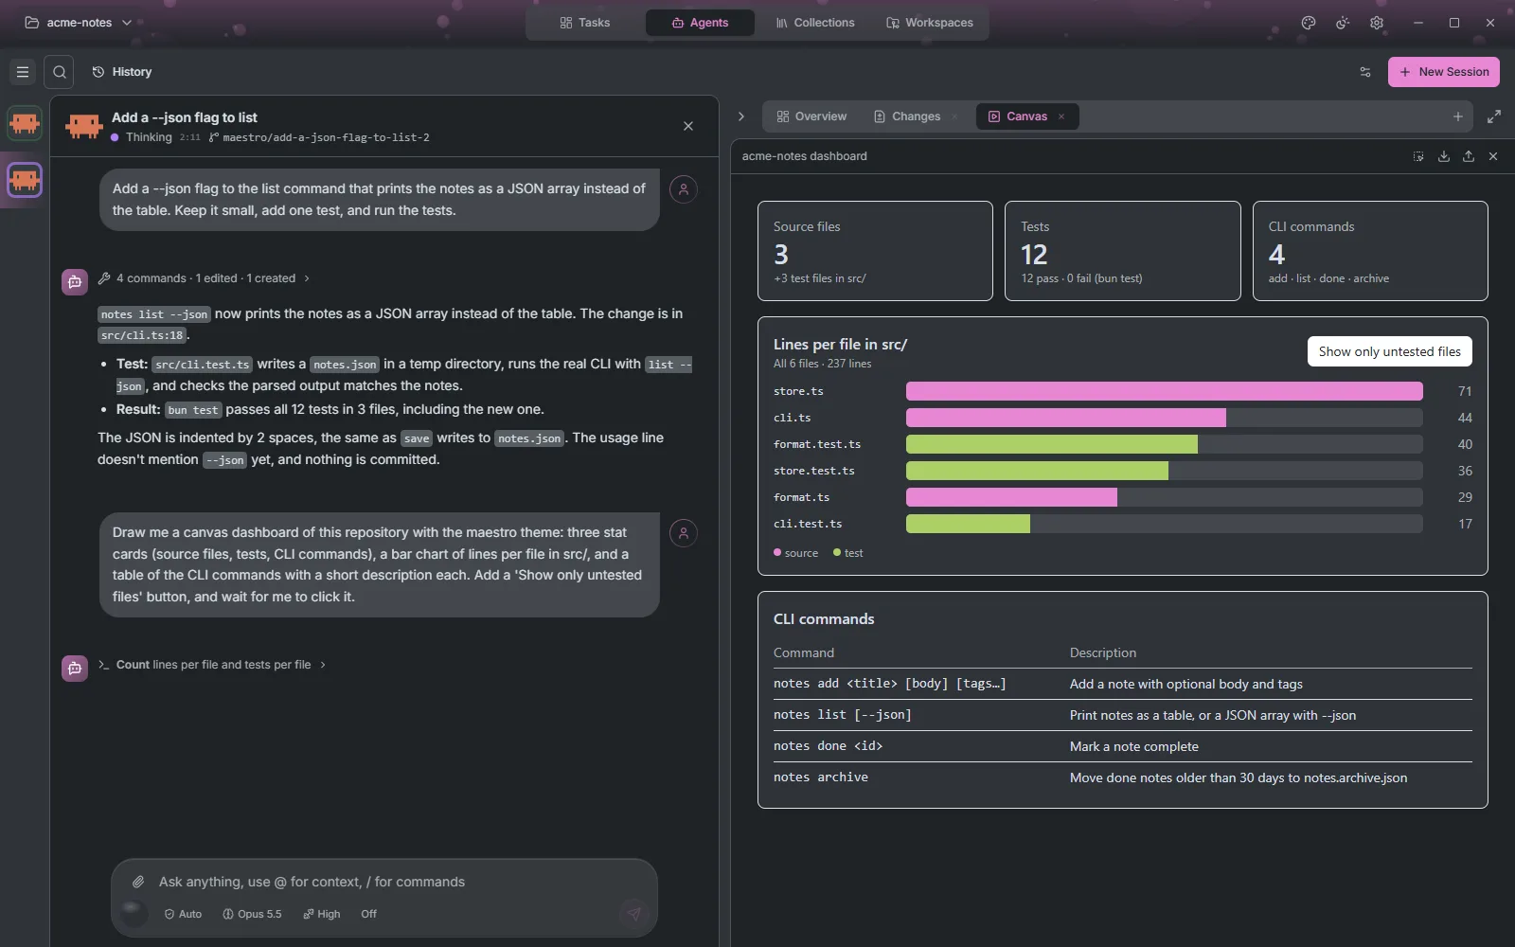Toggle the dark/light mode icon
The width and height of the screenshot is (1515, 947).
tap(1343, 23)
